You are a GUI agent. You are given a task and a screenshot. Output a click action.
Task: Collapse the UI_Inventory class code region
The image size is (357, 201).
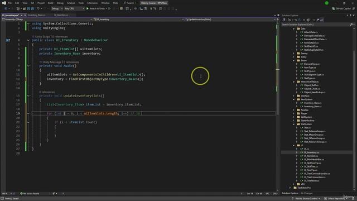coord(28,40)
